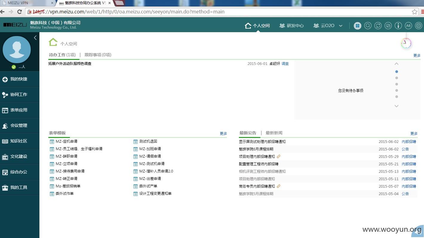Open 显示屏测试助理内部招聘通知 announcement
The width and height of the screenshot is (424, 238).
click(x=262, y=142)
